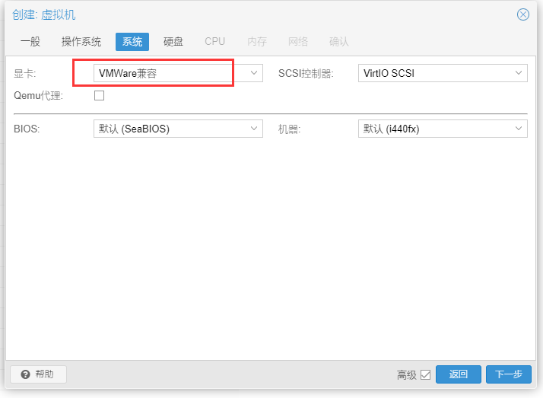
Task: Click the 机器 label
Action: (290, 129)
